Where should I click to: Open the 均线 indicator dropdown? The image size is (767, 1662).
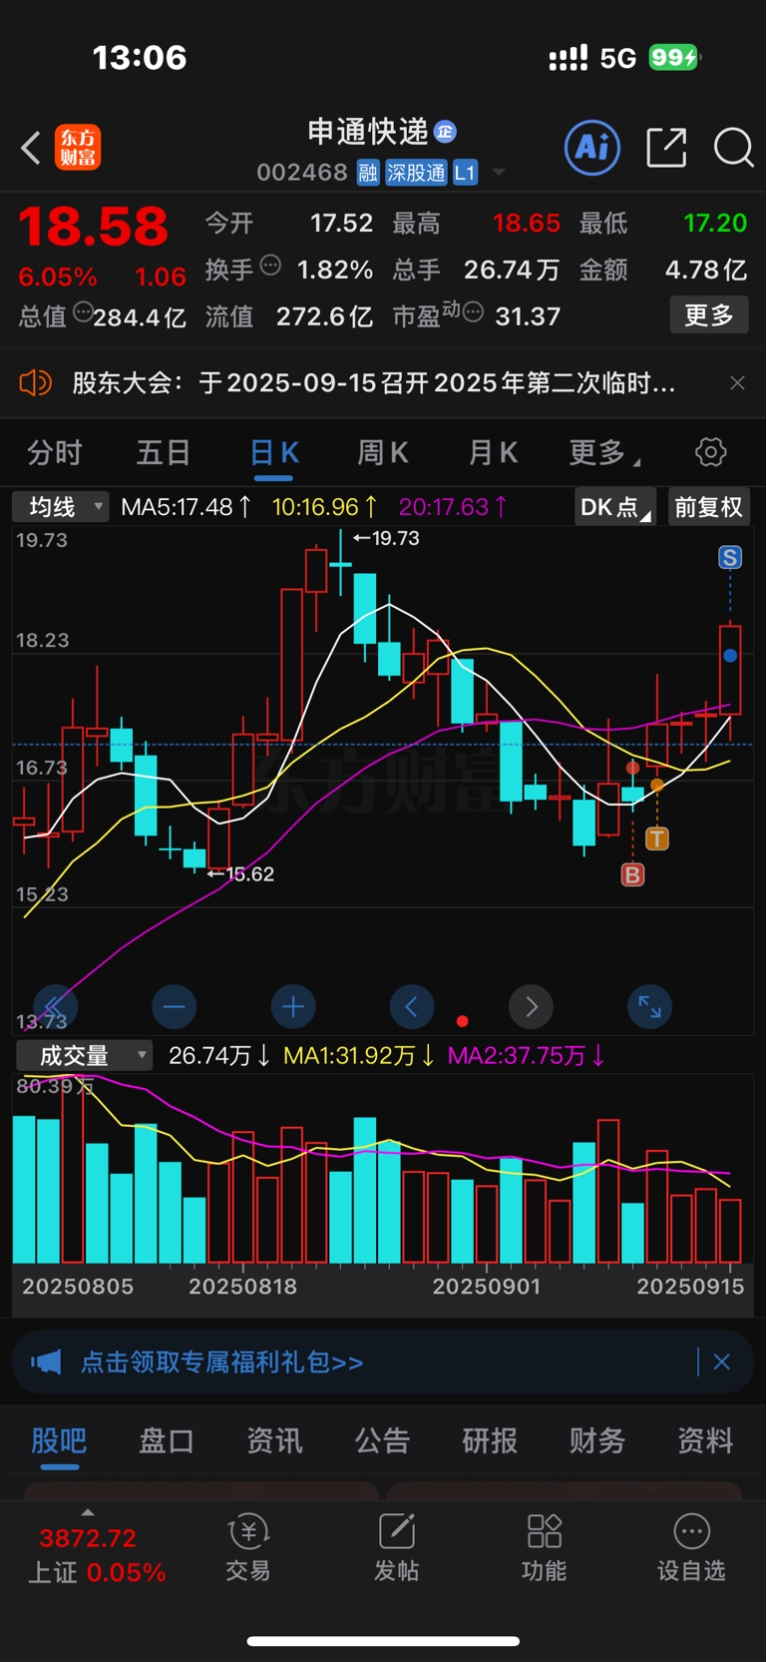click(x=60, y=507)
